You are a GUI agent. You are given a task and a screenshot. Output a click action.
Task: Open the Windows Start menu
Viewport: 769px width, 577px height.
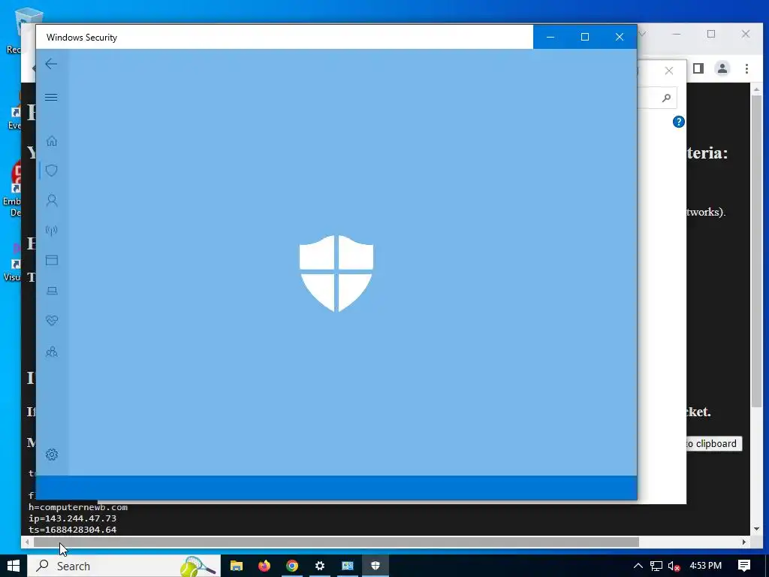click(14, 566)
